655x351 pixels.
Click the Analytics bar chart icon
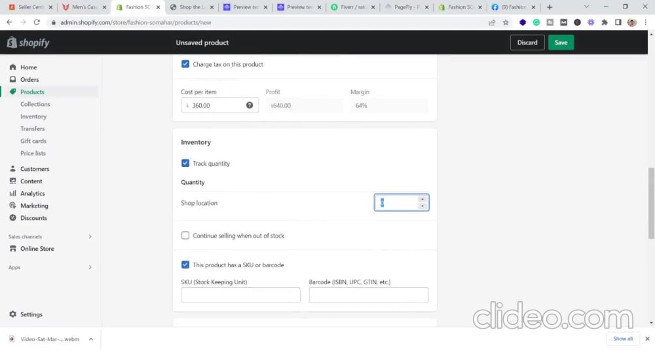coord(12,193)
